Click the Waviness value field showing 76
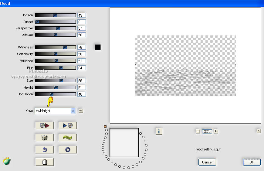The width and height of the screenshot is (264, 171). 82,47
